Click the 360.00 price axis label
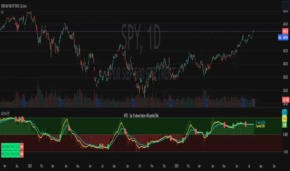The image size is (290, 171). (x=285, y=90)
